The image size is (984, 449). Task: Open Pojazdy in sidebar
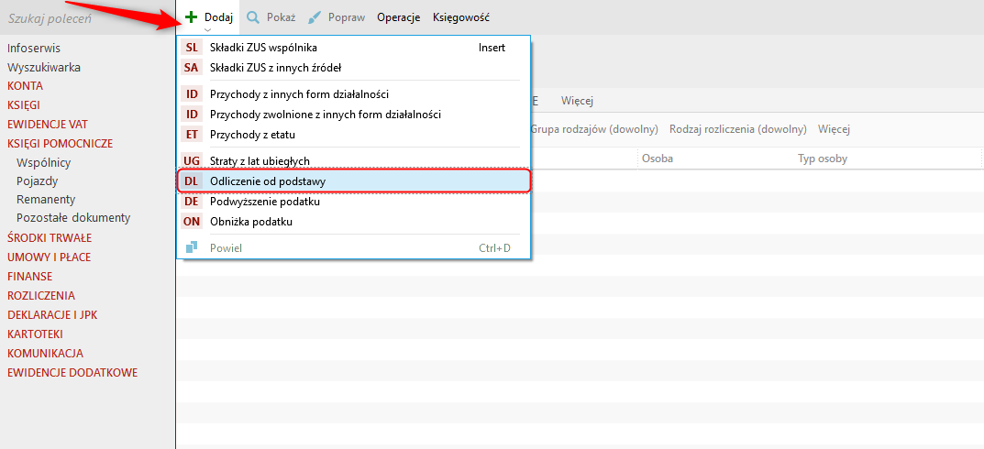(38, 181)
